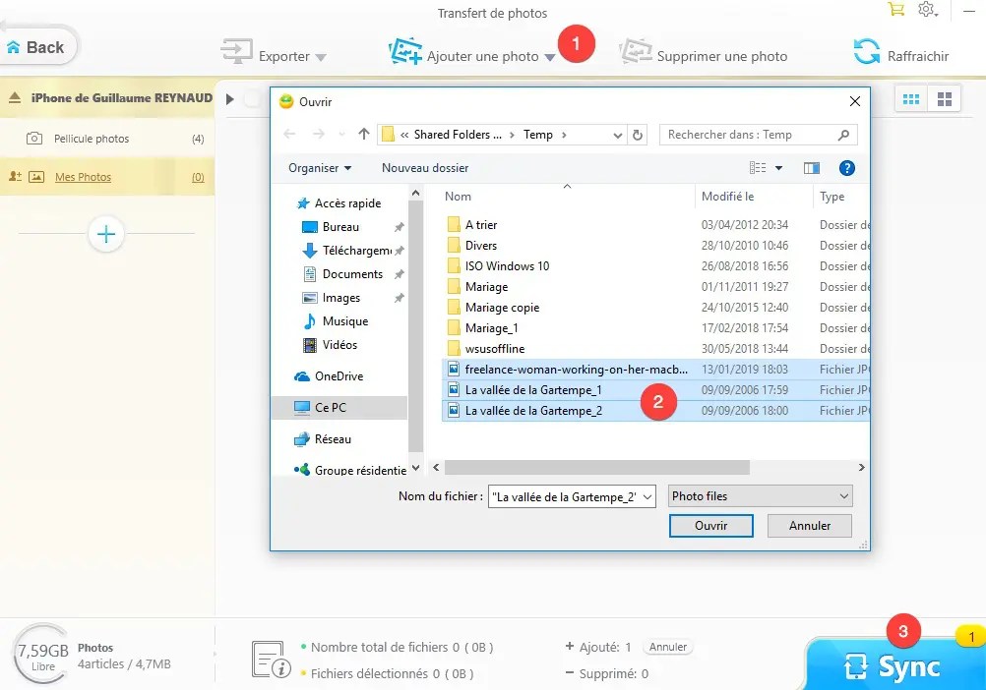986x690 pixels.
Task: Click Annuler next to Ajouté
Action: 668,648
